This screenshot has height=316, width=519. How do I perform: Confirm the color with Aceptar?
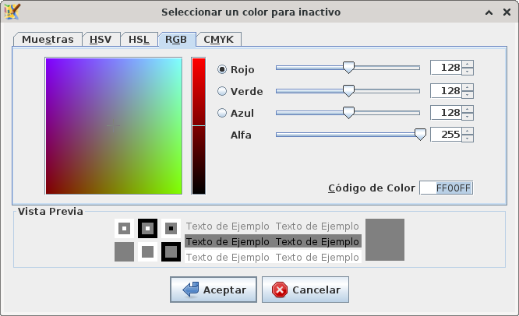pos(214,290)
